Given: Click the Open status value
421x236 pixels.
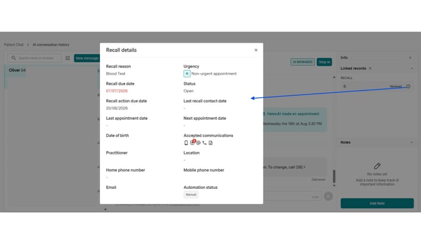Looking at the screenshot, I should coord(189,91).
